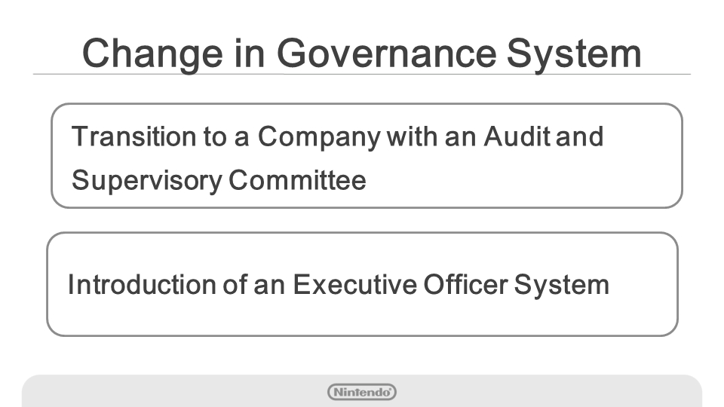Click the word "Committee" in the first box
724x407 pixels.
(x=297, y=181)
